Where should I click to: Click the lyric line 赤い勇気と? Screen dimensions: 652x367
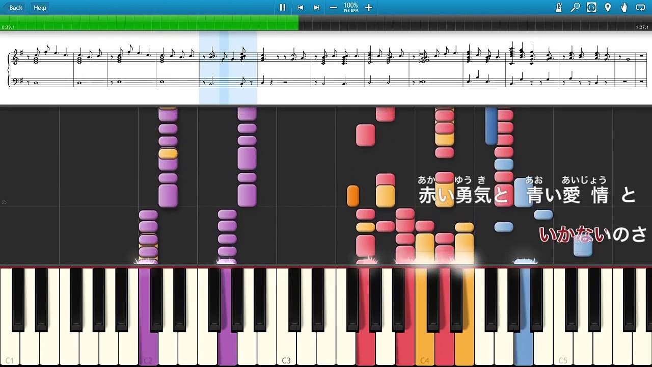tap(463, 195)
